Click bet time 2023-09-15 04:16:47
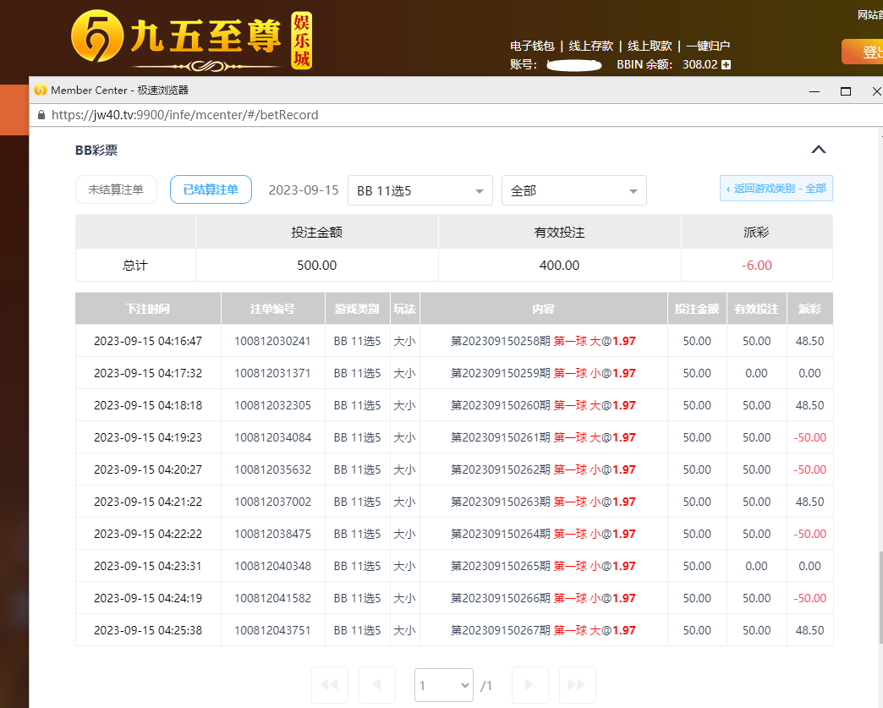This screenshot has height=708, width=883. 147,341
